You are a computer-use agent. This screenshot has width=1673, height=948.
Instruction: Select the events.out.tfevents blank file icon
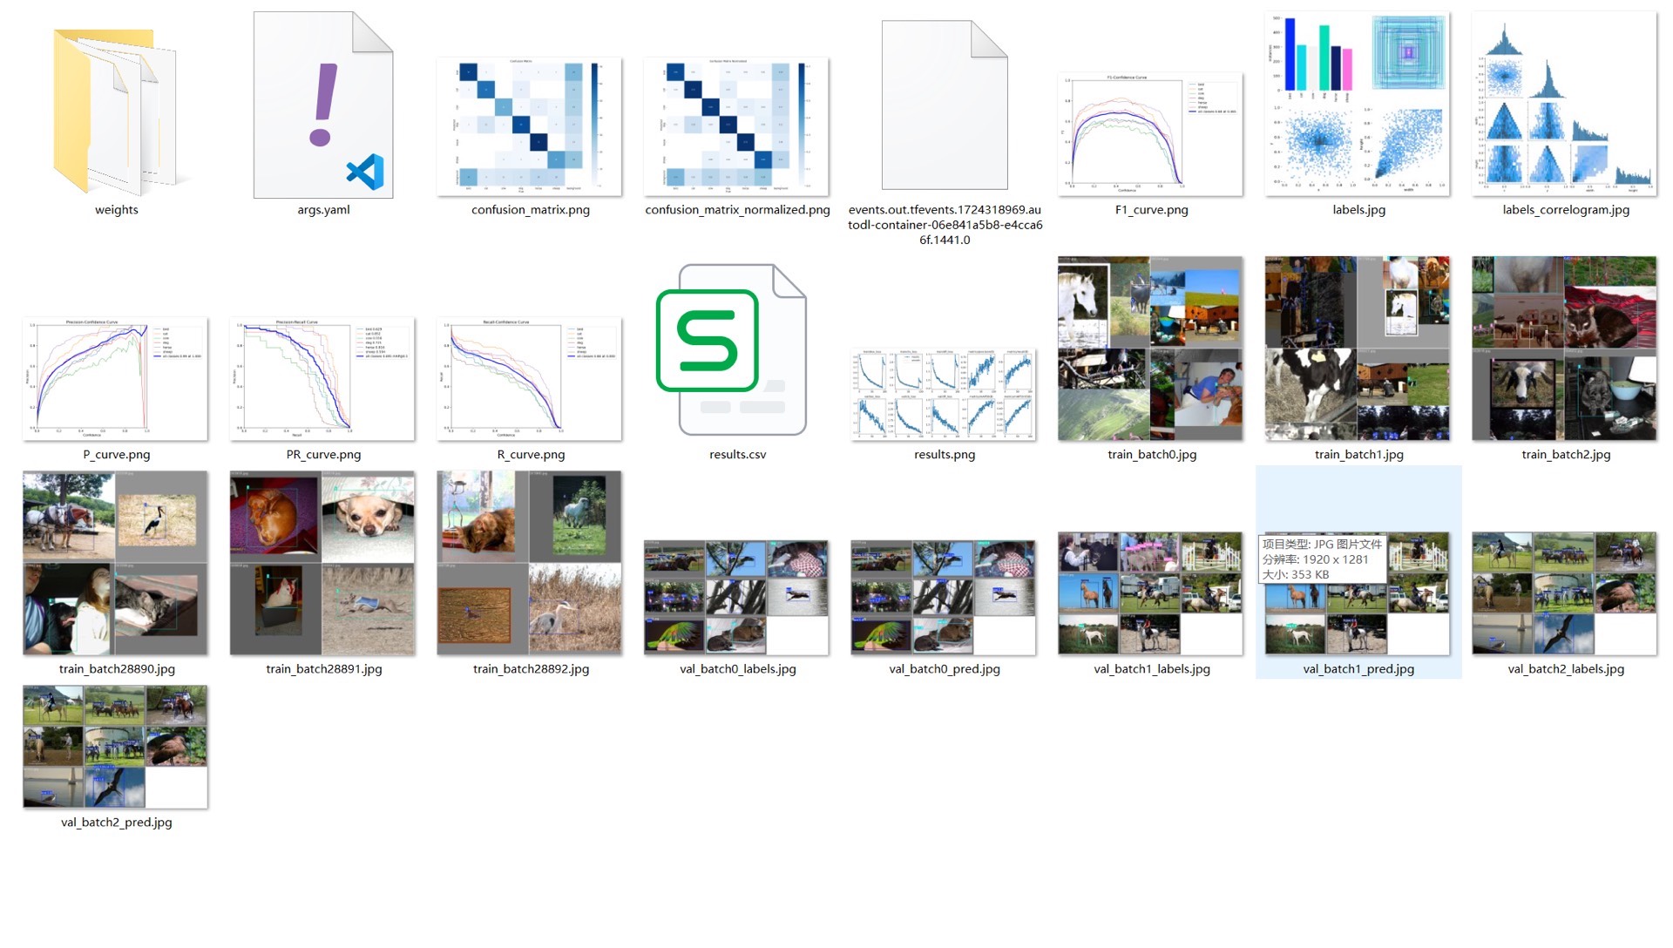click(945, 105)
